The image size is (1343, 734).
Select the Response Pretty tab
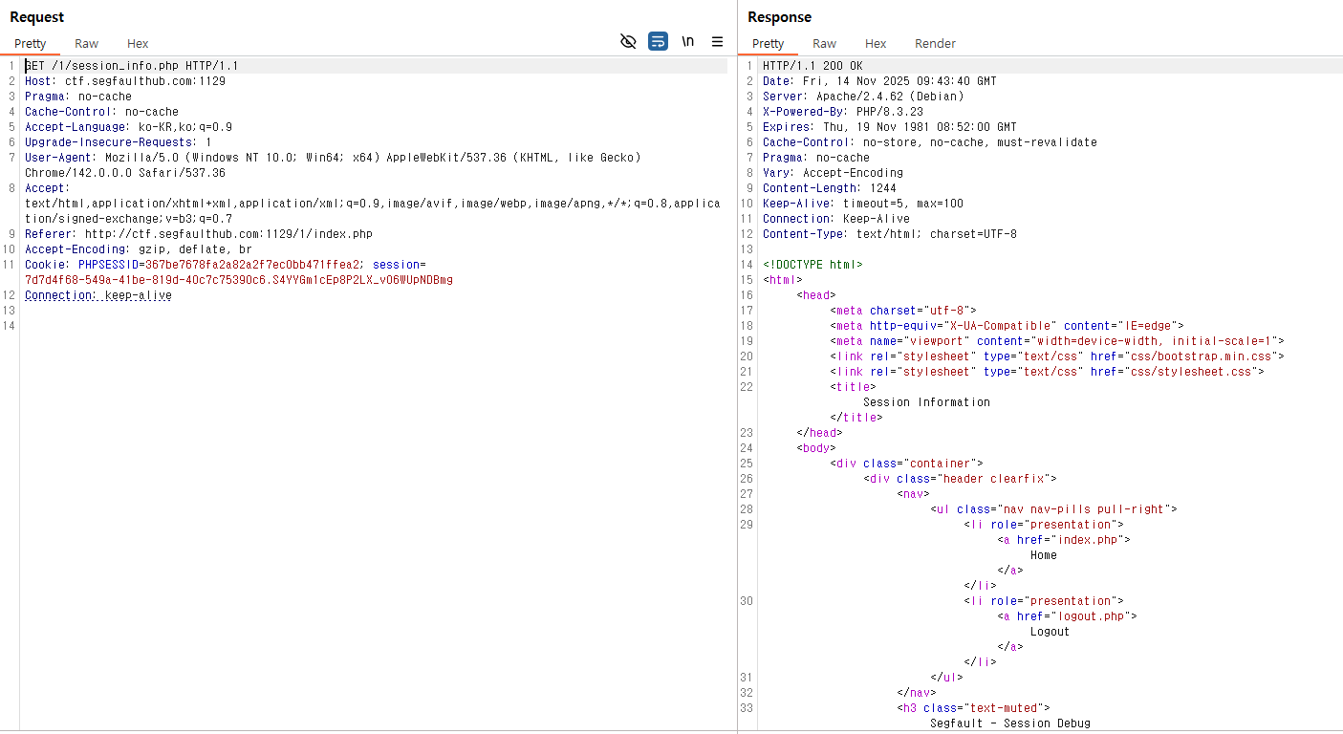click(x=768, y=43)
